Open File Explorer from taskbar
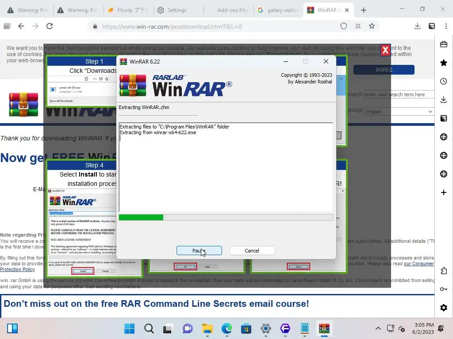Screen dimensions: 453x339 pyautogui.click(x=207, y=328)
